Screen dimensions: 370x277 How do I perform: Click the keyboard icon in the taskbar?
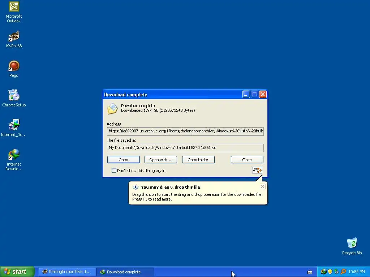point(310,272)
